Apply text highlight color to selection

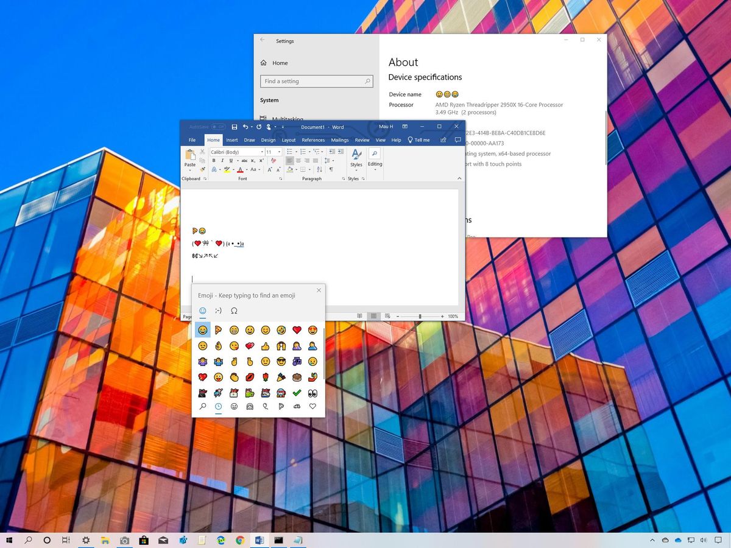[227, 169]
